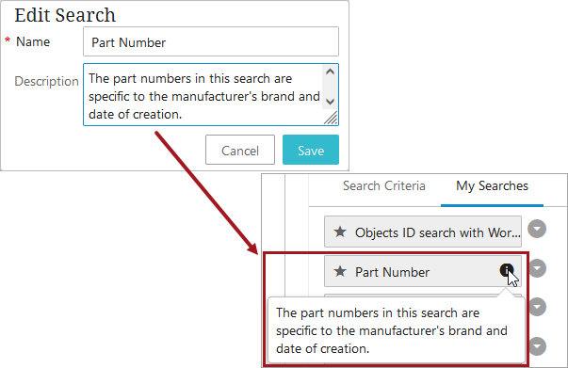Toggle the star icon beside Part Number

pyautogui.click(x=340, y=271)
